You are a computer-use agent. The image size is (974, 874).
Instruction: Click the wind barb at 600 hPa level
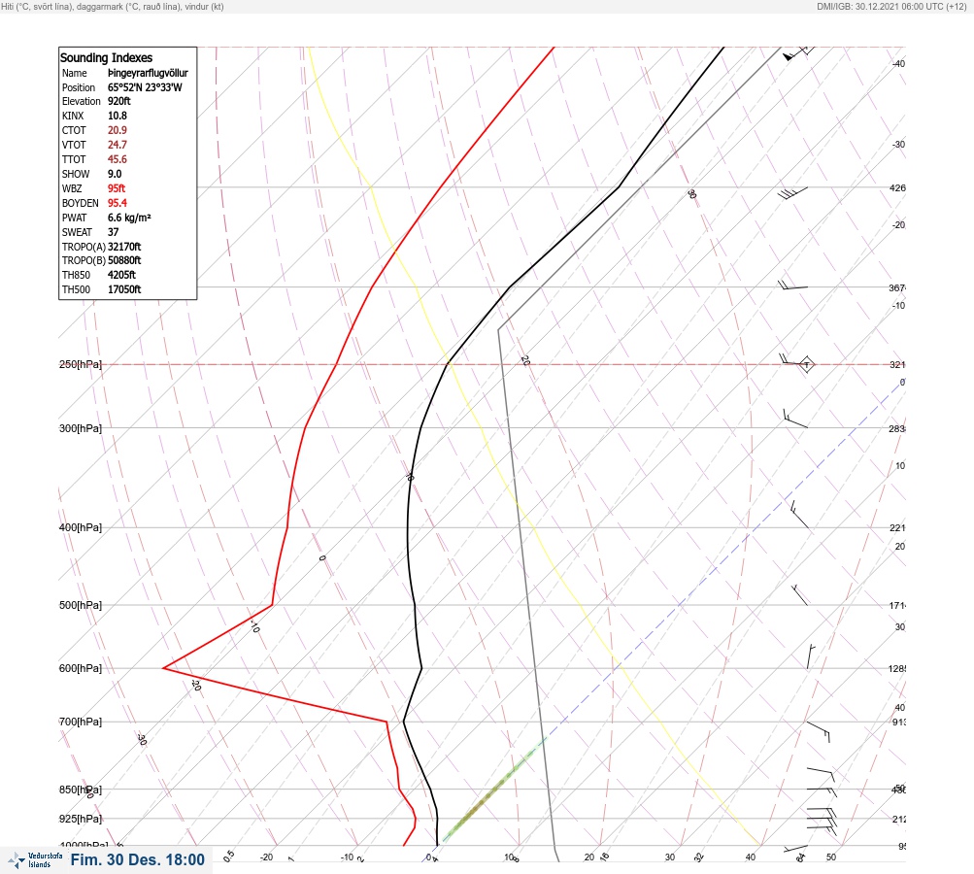click(x=811, y=657)
